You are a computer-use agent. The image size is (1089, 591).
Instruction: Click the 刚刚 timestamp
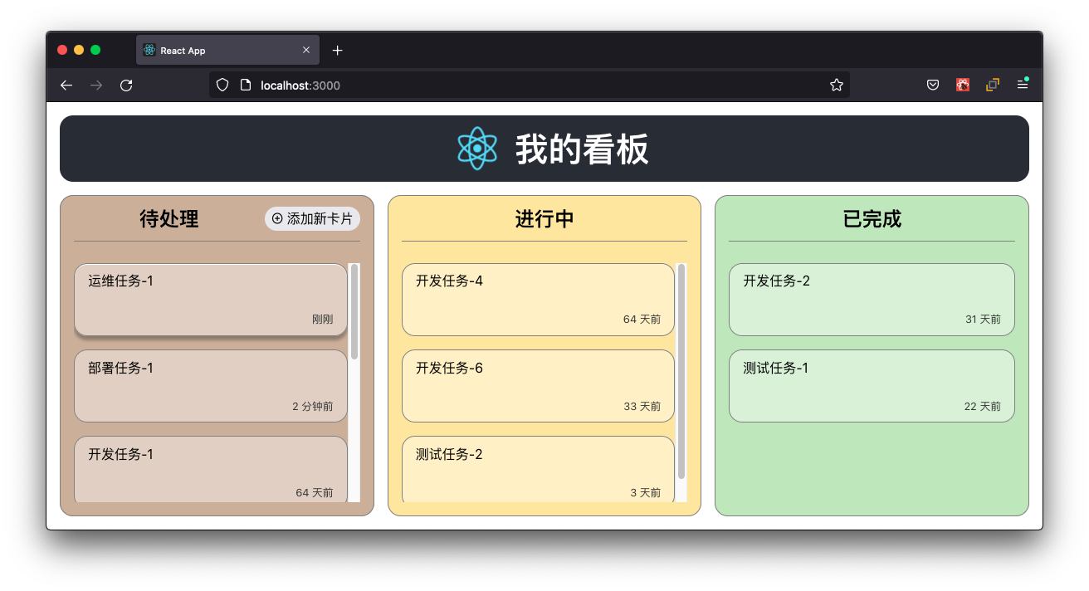322,320
